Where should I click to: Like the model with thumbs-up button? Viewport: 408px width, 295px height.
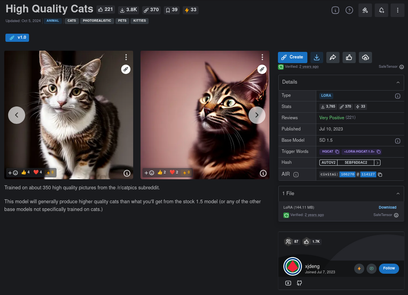(x=349, y=58)
